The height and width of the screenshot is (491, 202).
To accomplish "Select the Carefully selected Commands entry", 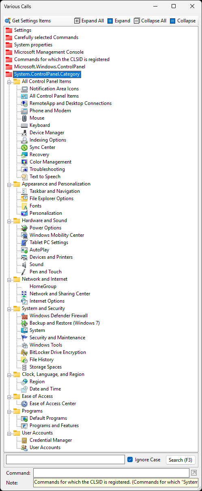I will click(46, 37).
